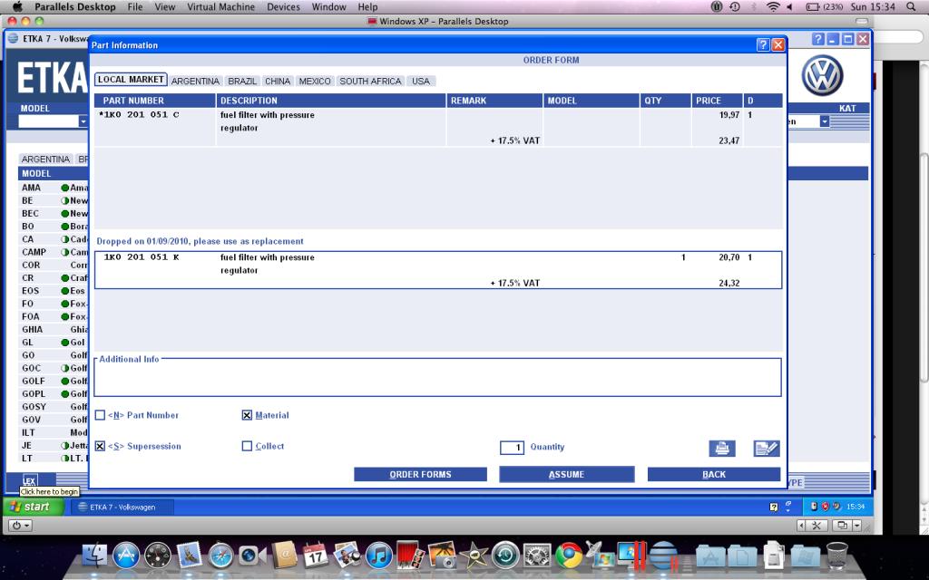Screen dimensions: 929x580
Task: Open the Parallels power button dropdown
Action: tap(20, 526)
